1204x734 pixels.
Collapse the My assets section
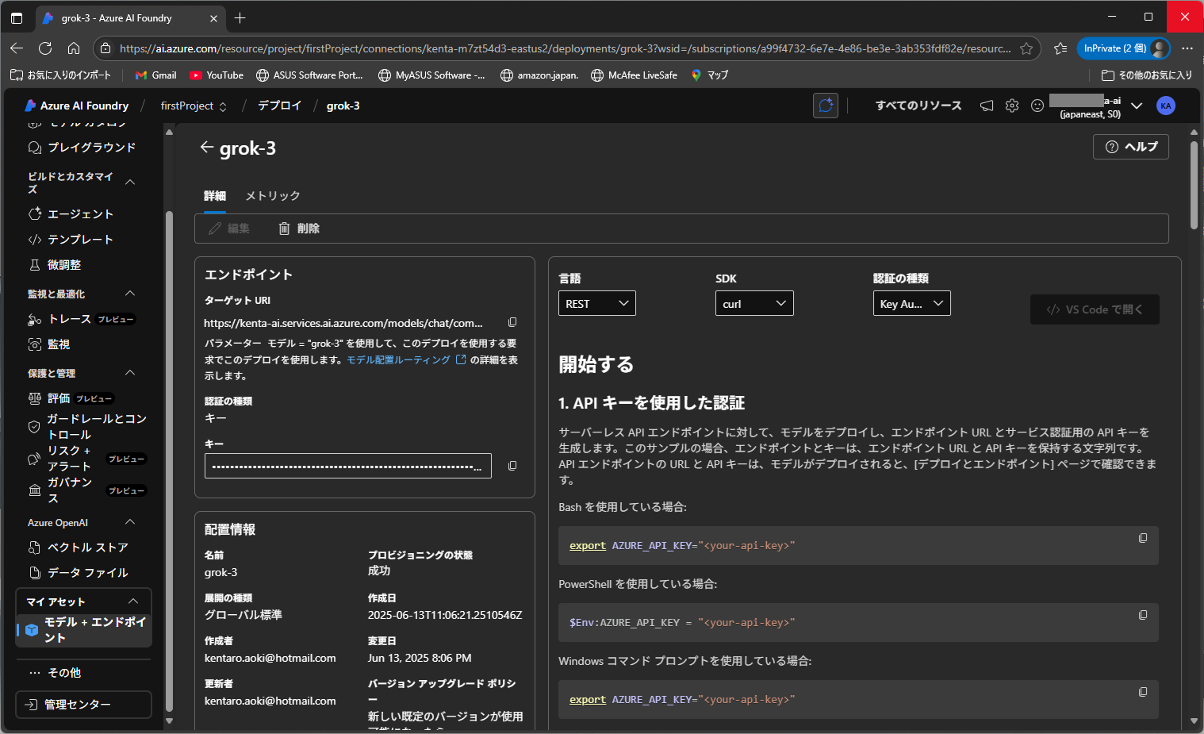133,601
